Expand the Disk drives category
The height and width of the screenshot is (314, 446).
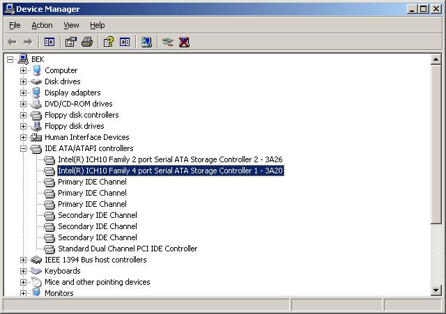23,81
